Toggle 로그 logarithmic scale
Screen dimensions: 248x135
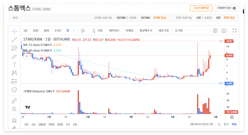(226, 124)
